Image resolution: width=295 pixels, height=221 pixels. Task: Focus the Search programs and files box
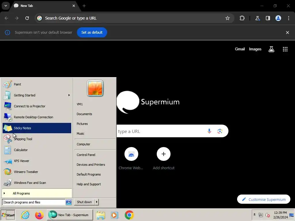34,202
